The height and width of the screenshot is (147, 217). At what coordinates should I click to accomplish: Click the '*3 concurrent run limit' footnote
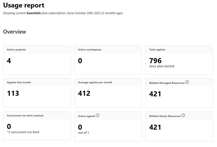23,132
